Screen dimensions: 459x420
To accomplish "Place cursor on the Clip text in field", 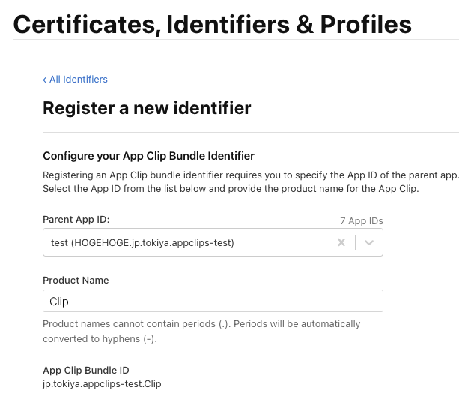I will coord(59,301).
